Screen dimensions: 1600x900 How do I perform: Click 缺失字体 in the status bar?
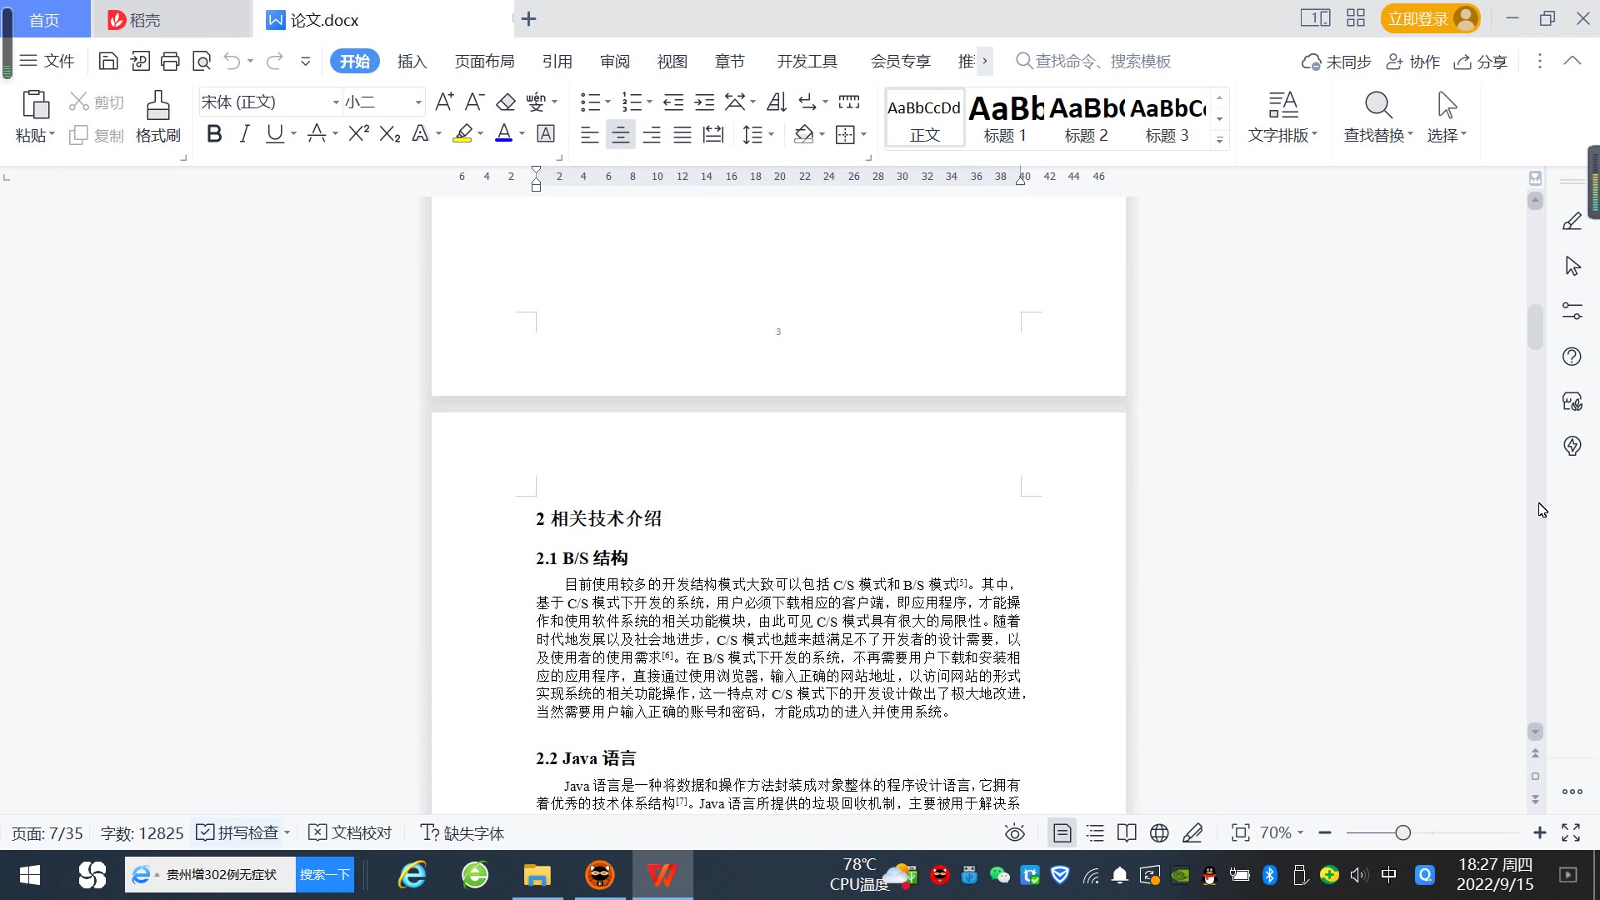tap(462, 832)
